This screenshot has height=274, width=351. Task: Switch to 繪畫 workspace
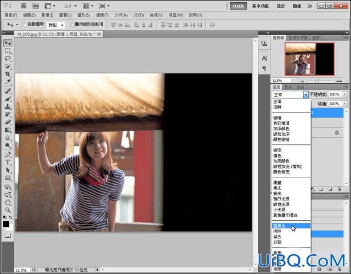[297, 6]
